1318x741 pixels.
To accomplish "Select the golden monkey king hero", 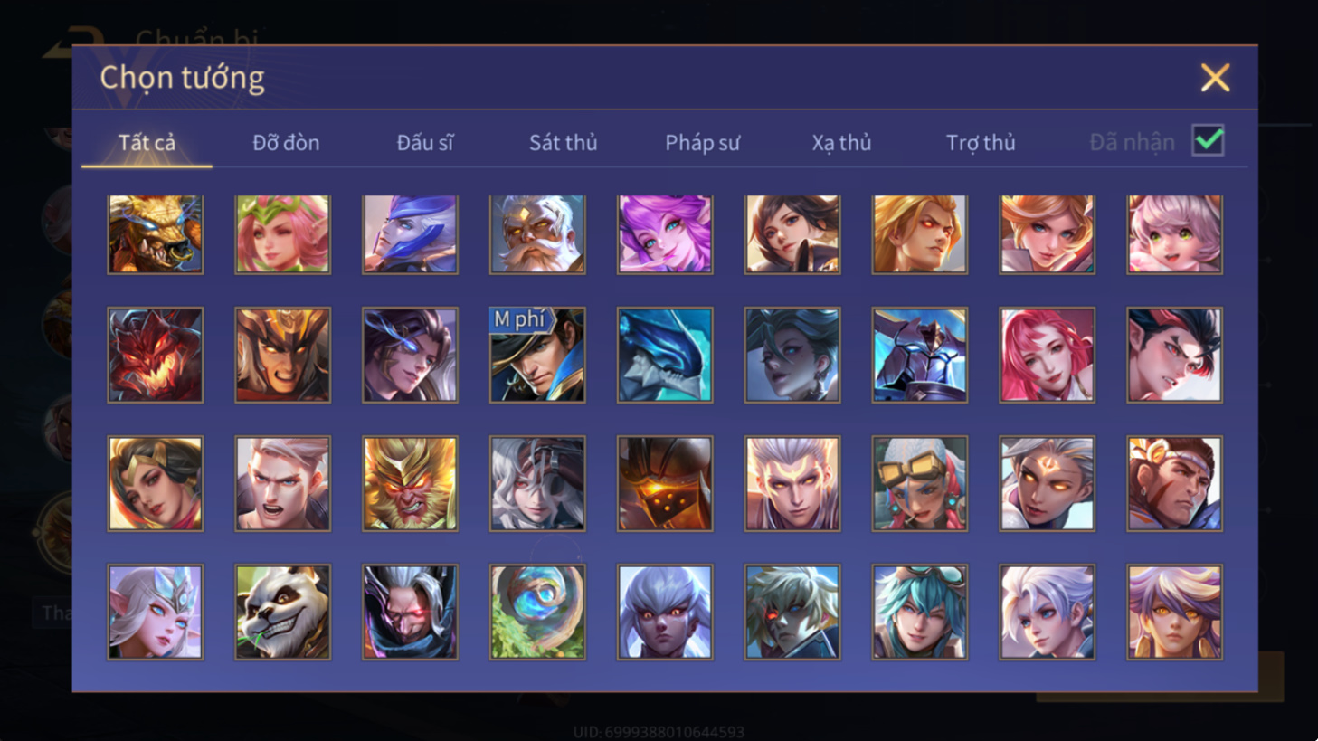I will pyautogui.click(x=410, y=483).
